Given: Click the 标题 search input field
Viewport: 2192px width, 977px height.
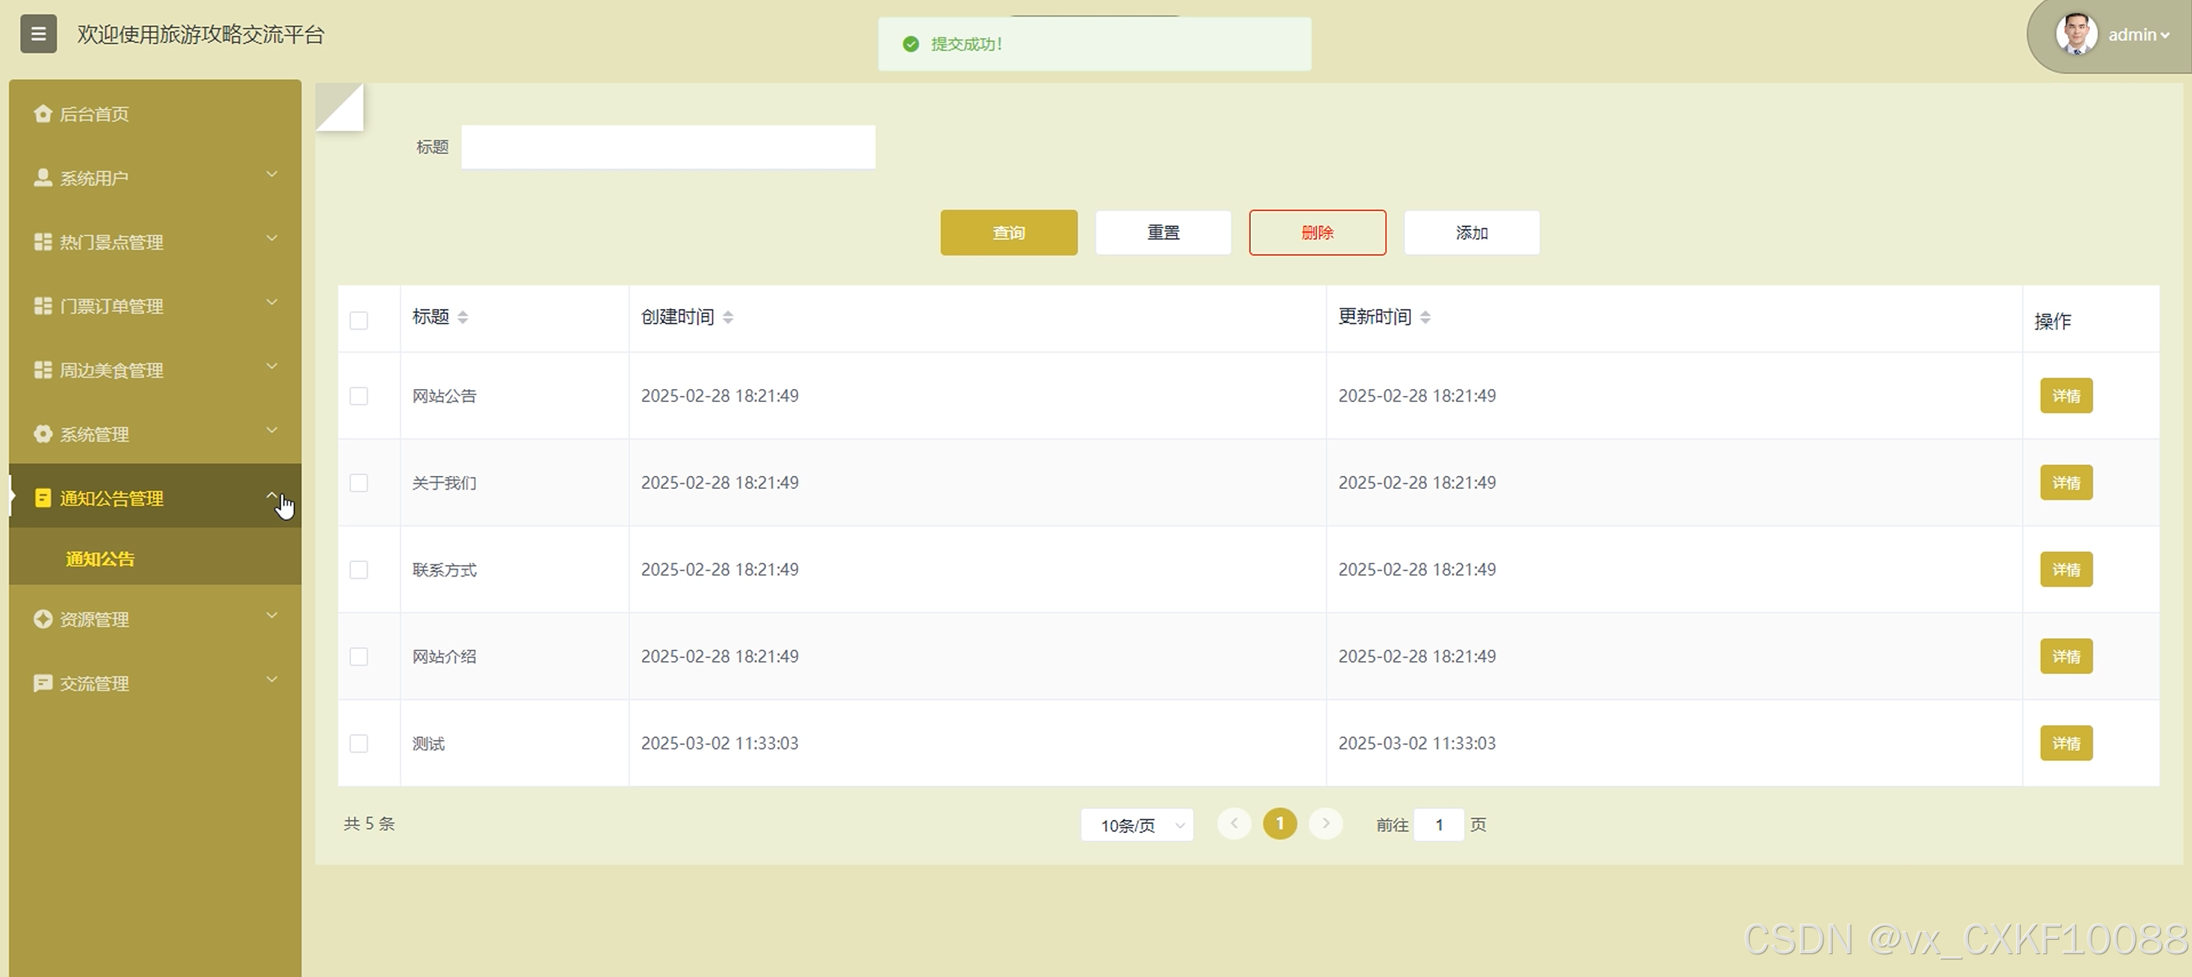Looking at the screenshot, I should pos(668,147).
